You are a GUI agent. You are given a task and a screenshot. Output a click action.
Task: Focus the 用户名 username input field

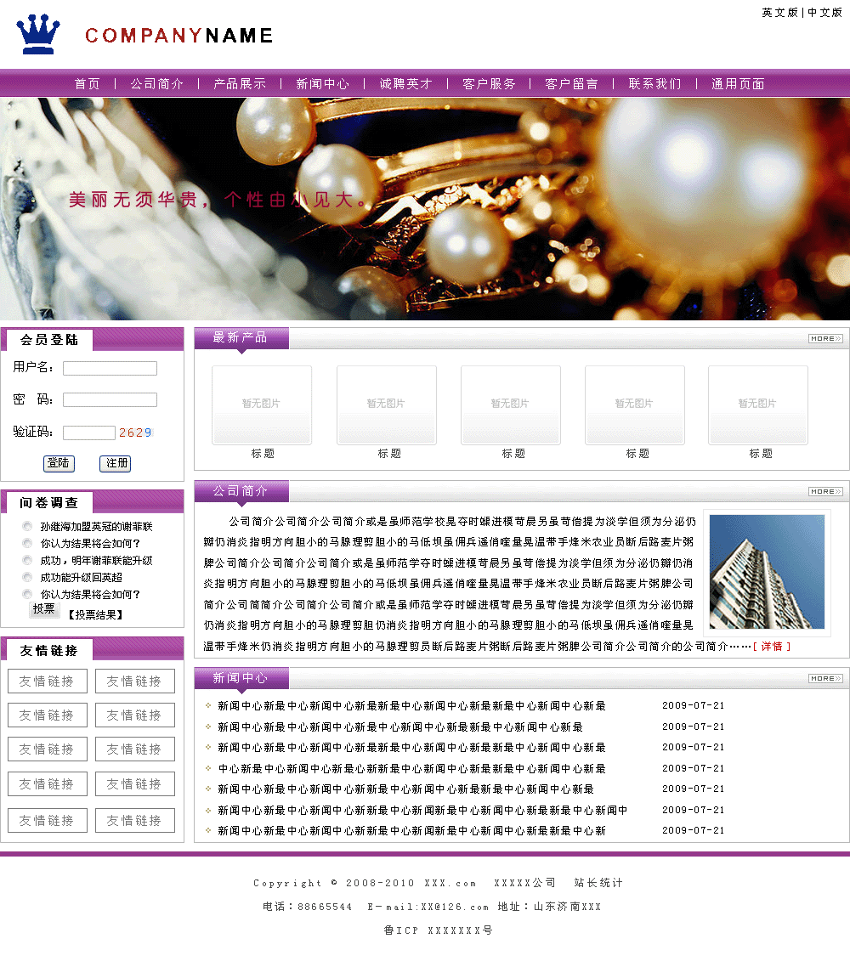pyautogui.click(x=110, y=369)
